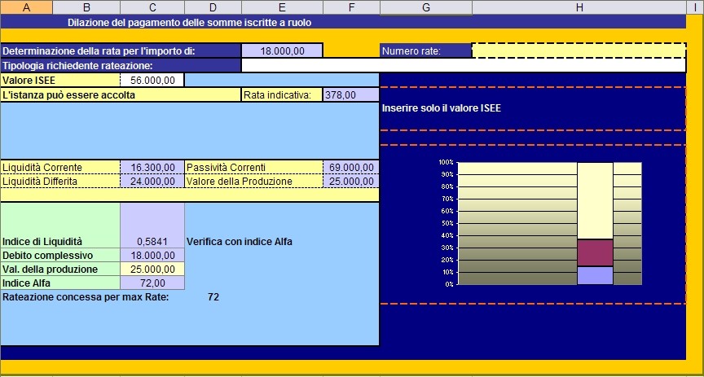Click the Tipologia richiedente rateazione input field
This screenshot has height=377, width=704.
463,65
